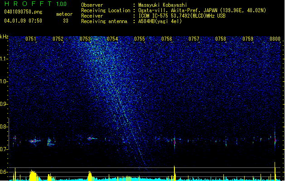Click the meteor label
The width and height of the screenshot is (285, 181).
[64, 14]
